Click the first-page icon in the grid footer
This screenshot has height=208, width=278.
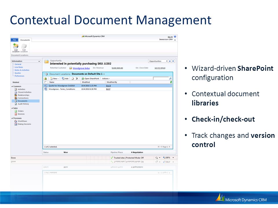(158, 147)
